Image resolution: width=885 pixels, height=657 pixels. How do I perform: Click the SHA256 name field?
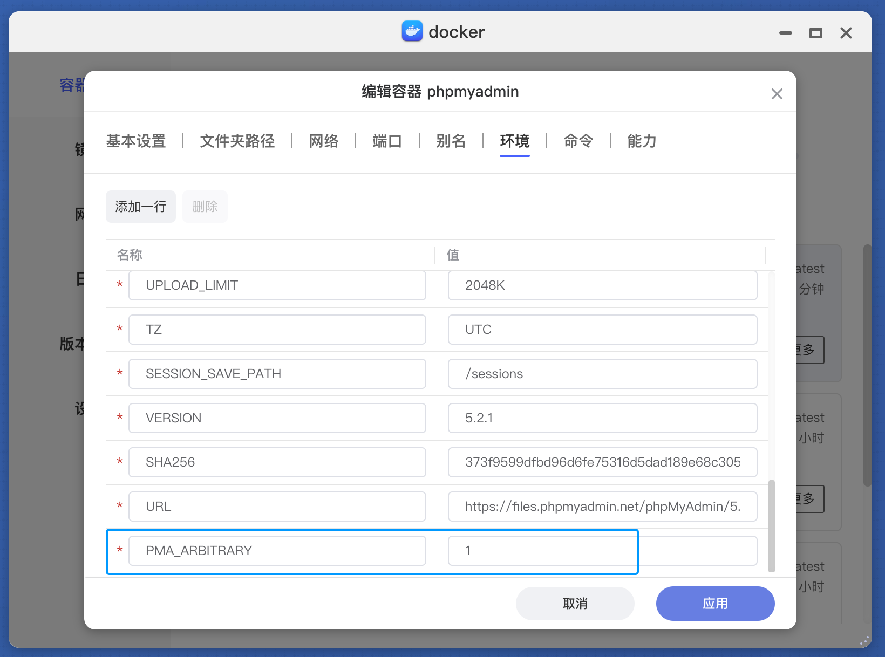pyautogui.click(x=277, y=462)
